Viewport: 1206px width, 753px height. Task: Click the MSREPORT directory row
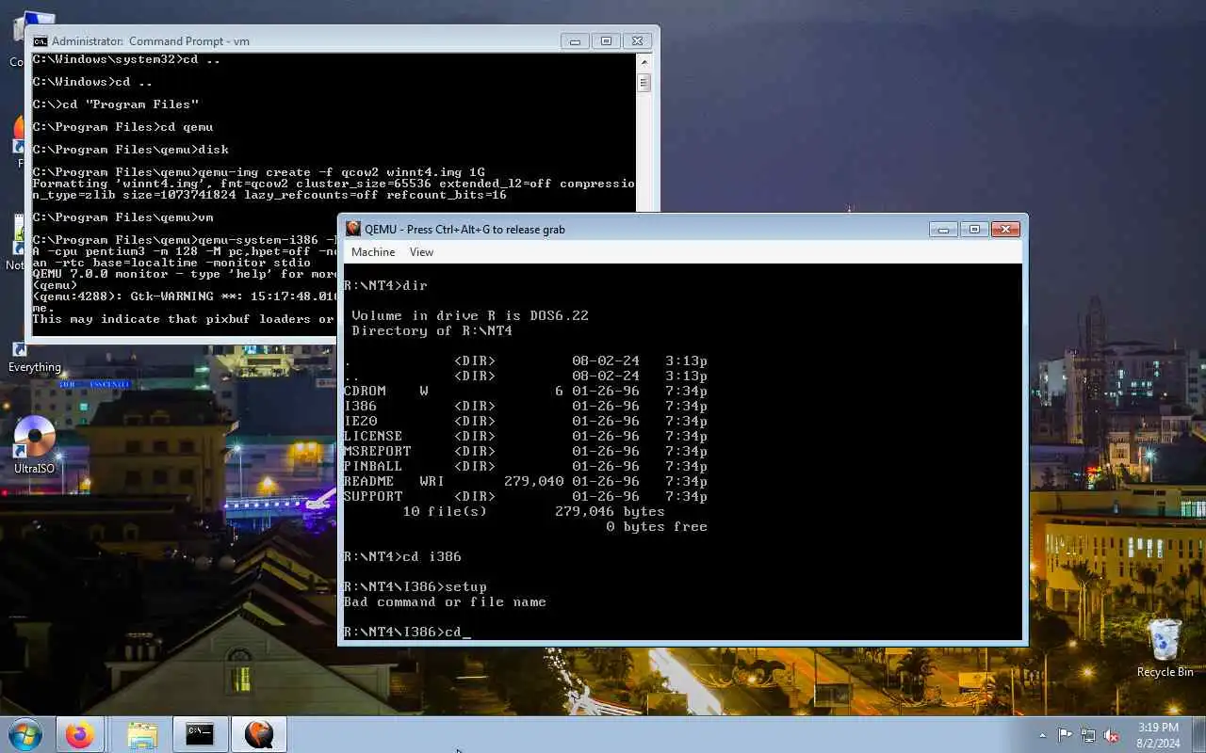pyautogui.click(x=526, y=451)
